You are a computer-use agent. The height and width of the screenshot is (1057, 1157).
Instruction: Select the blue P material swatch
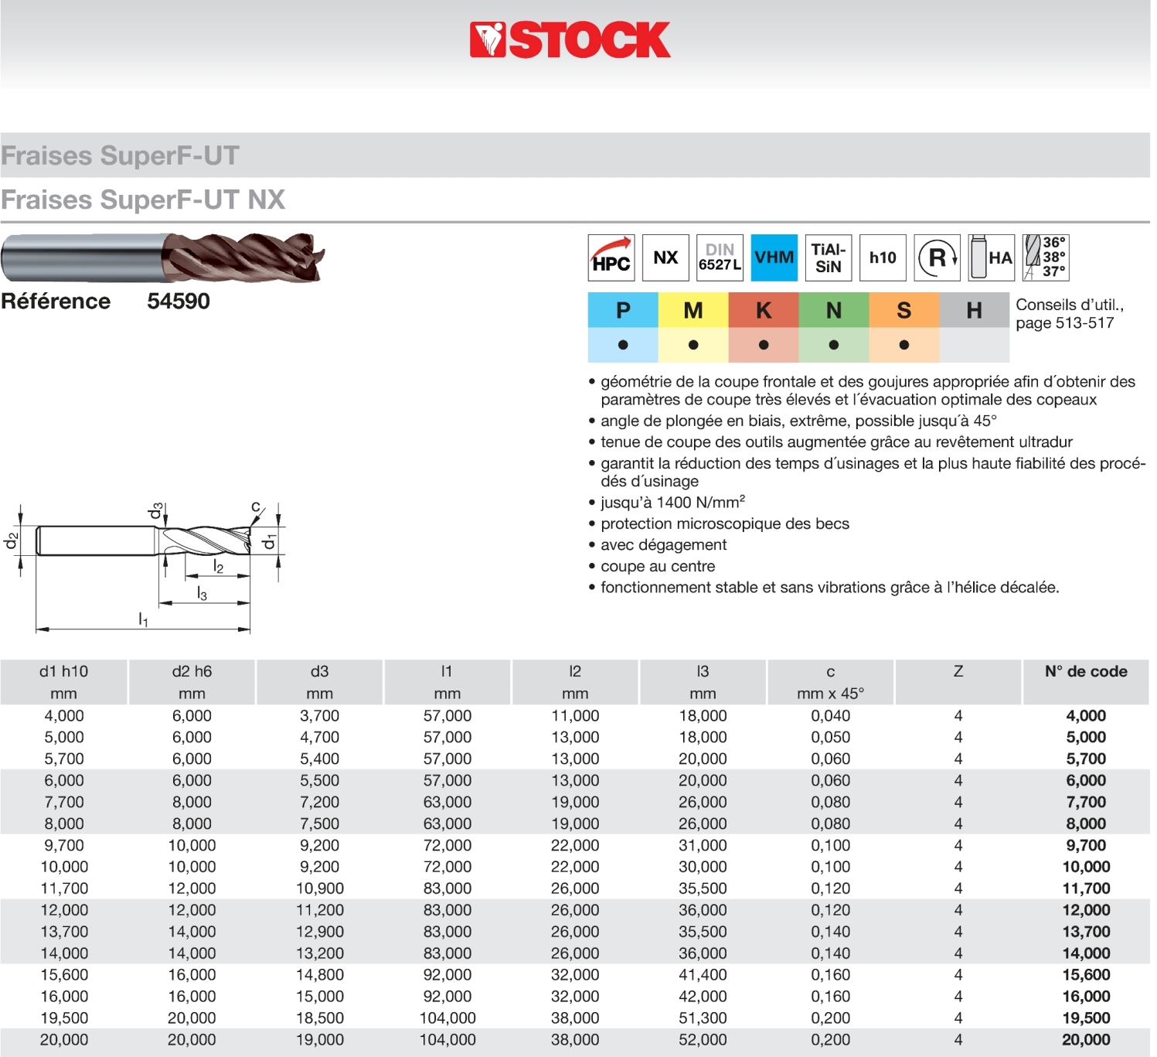tap(623, 328)
